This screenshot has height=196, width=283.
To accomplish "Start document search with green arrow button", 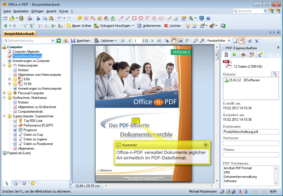I will point(59,41).
